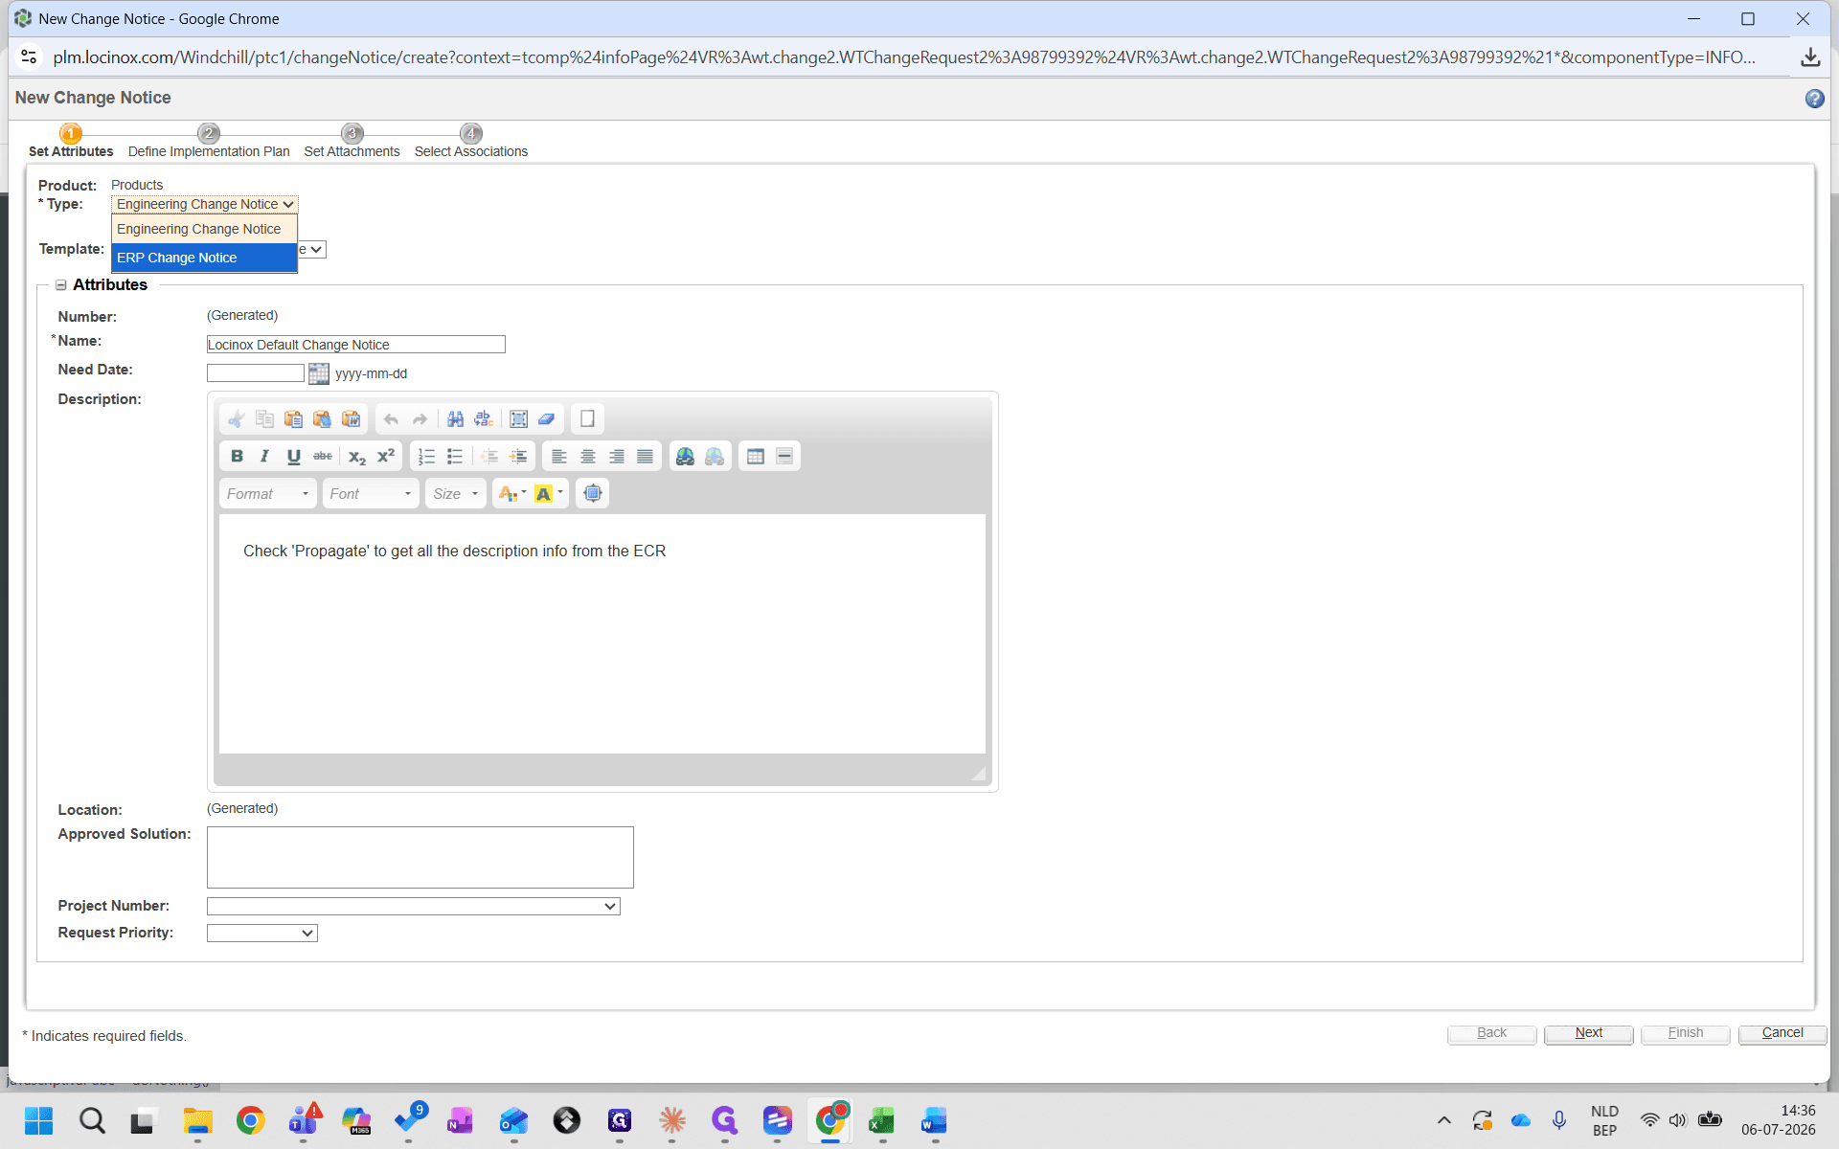Go to Define Implementation Plan step

pos(209,142)
